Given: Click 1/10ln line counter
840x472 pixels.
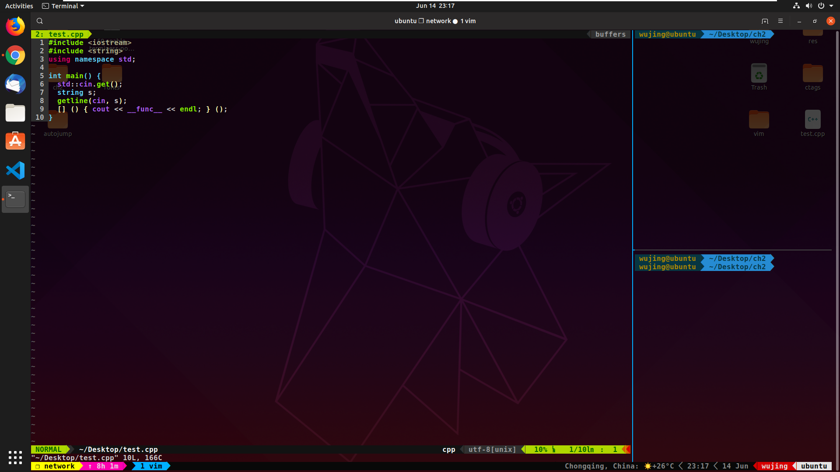Looking at the screenshot, I should [x=581, y=449].
